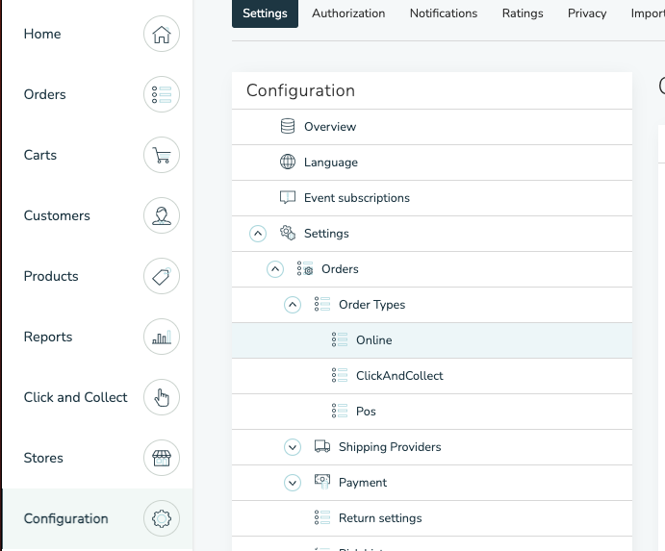
Task: Open the partially visible Import tab
Action: point(648,13)
